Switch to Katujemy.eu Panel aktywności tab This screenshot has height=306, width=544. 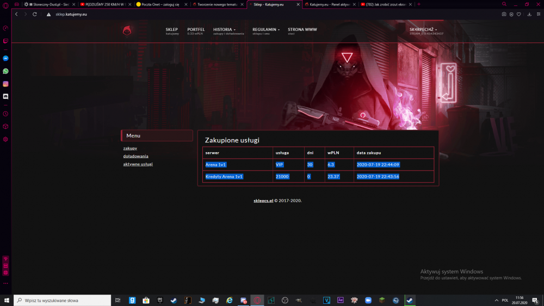(330, 4)
